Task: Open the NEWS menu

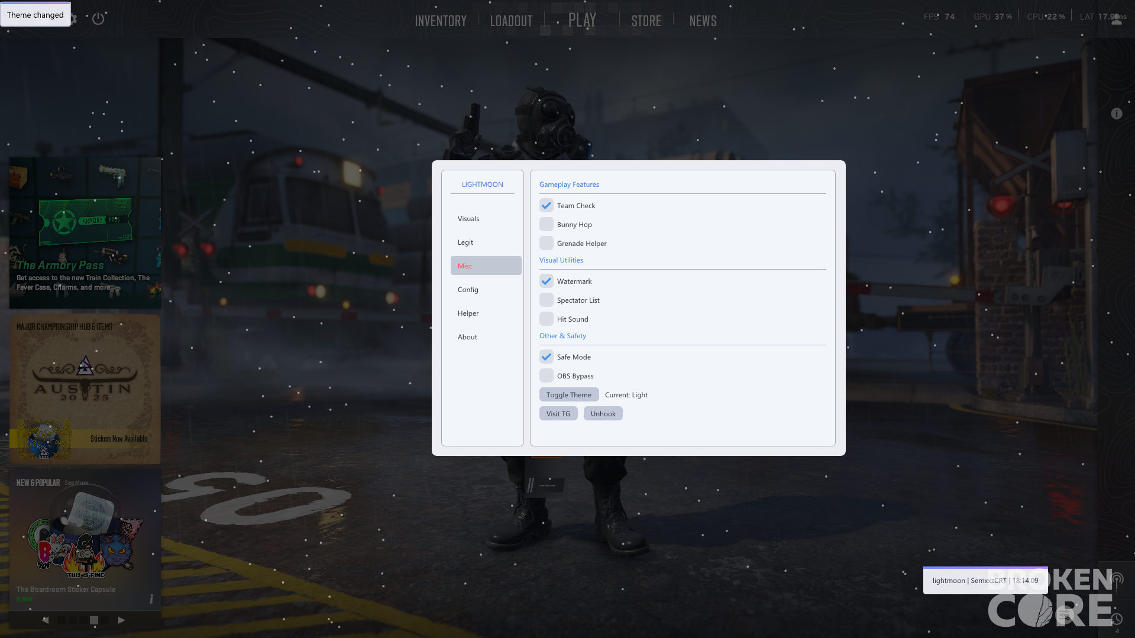Action: [x=703, y=21]
